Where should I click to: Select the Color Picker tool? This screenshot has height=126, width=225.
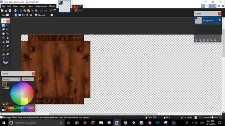click(x=8, y=50)
